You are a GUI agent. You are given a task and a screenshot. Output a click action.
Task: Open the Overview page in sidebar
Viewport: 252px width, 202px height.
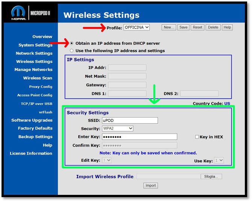click(42, 37)
